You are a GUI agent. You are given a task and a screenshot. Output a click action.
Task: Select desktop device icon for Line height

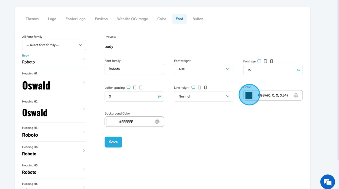pos(193,87)
